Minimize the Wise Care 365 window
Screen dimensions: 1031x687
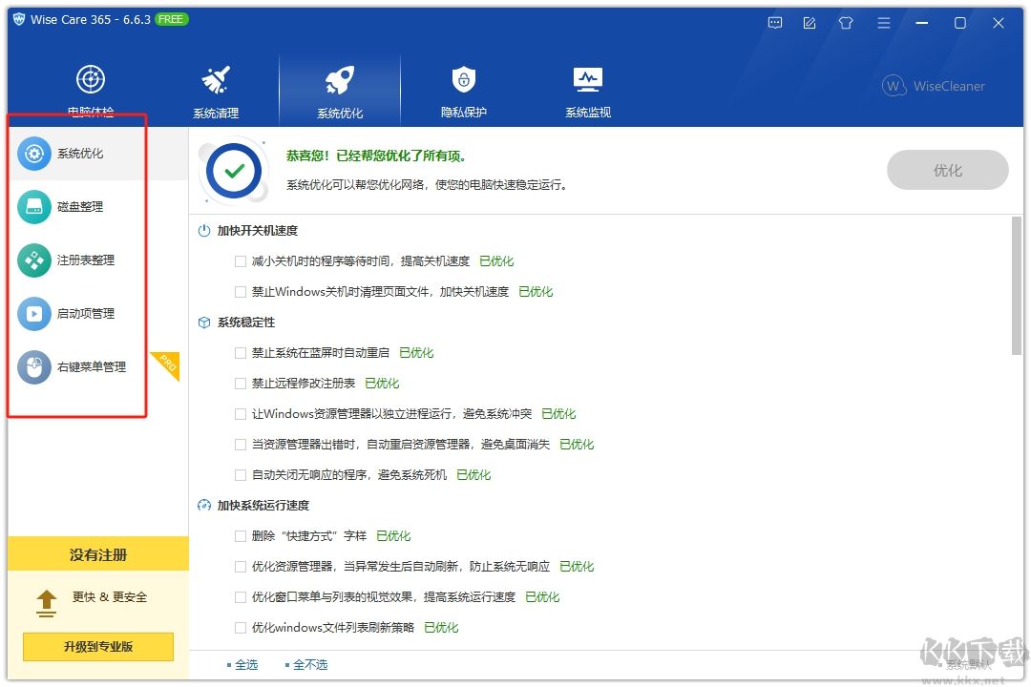coord(922,23)
